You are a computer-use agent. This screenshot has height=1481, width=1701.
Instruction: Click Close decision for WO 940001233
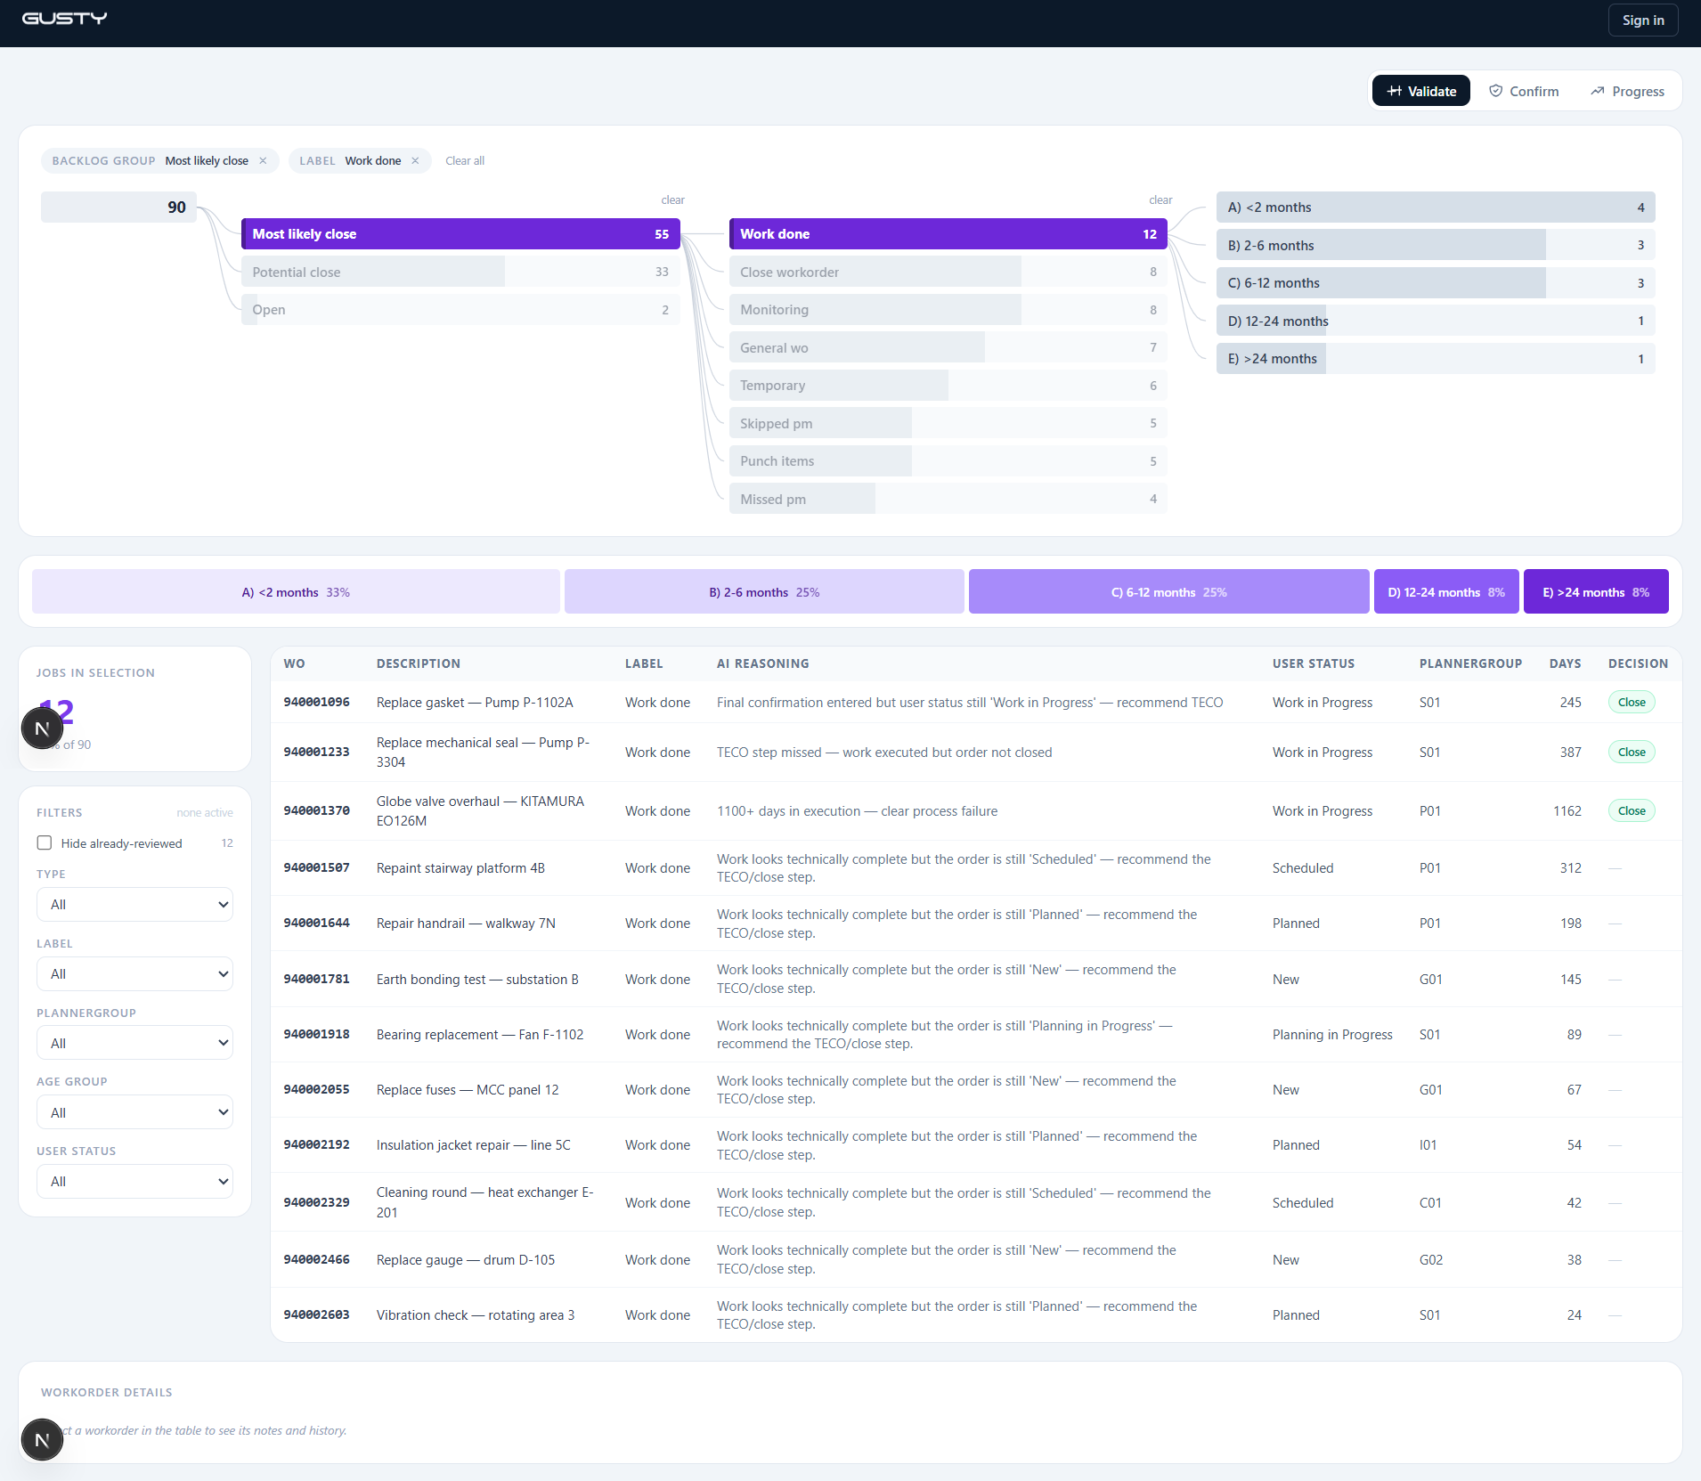click(x=1632, y=753)
